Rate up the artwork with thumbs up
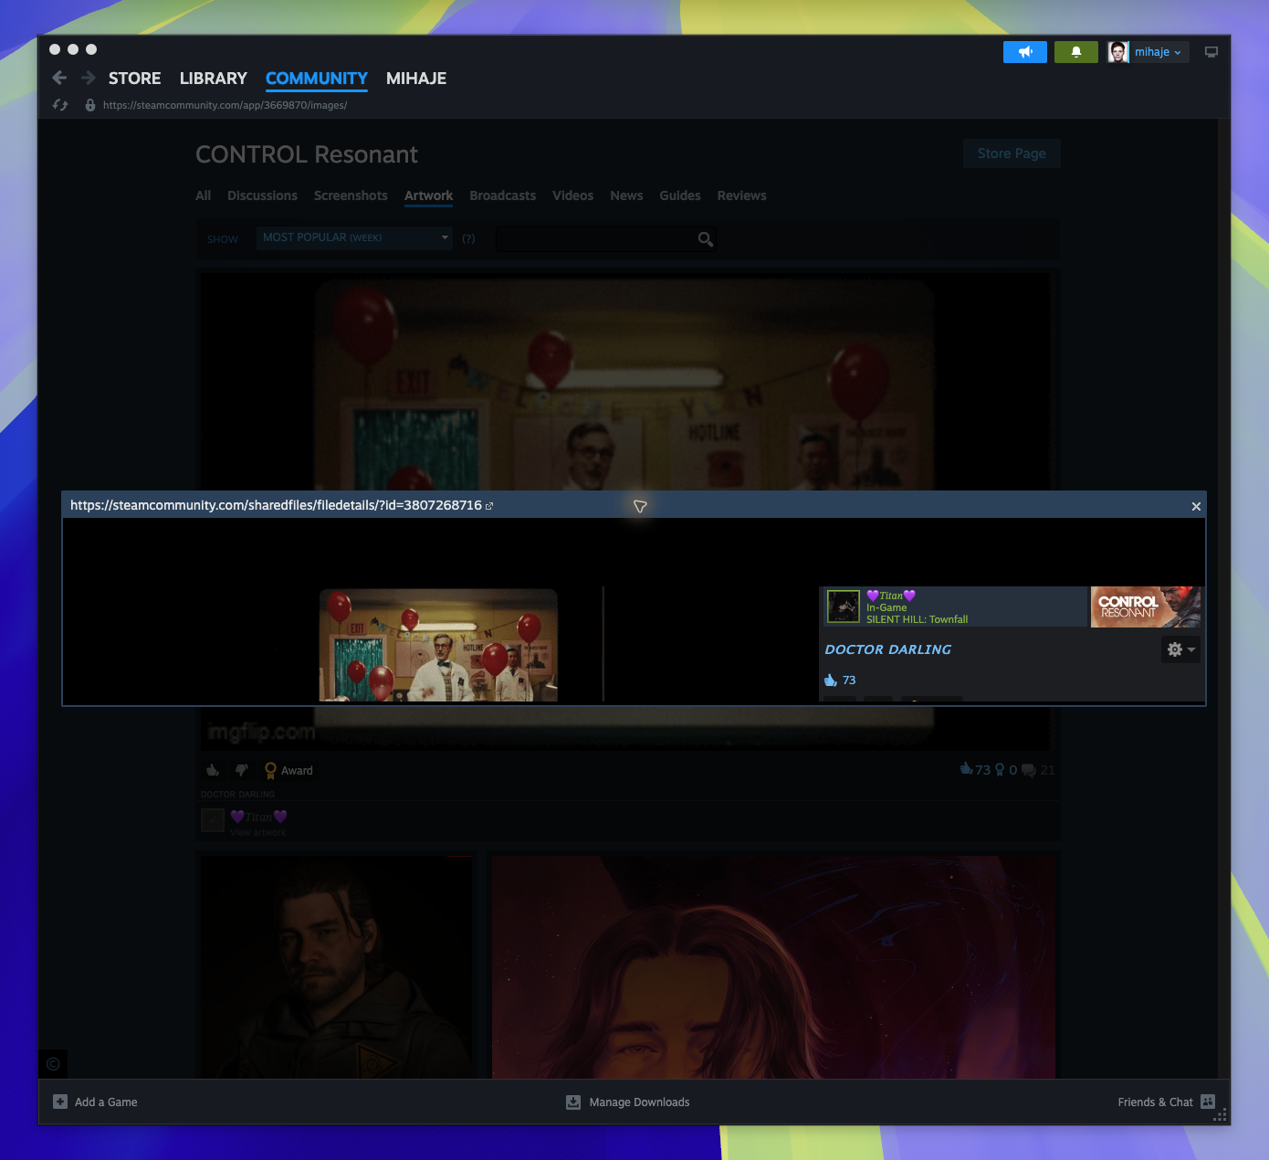This screenshot has height=1160, width=1269. [213, 770]
